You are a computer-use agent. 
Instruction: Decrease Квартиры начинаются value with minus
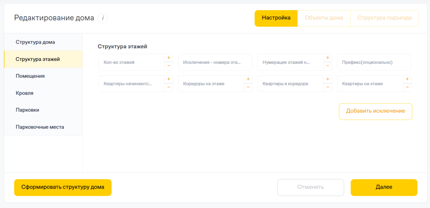point(169,87)
